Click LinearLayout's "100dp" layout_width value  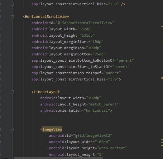point(93,98)
